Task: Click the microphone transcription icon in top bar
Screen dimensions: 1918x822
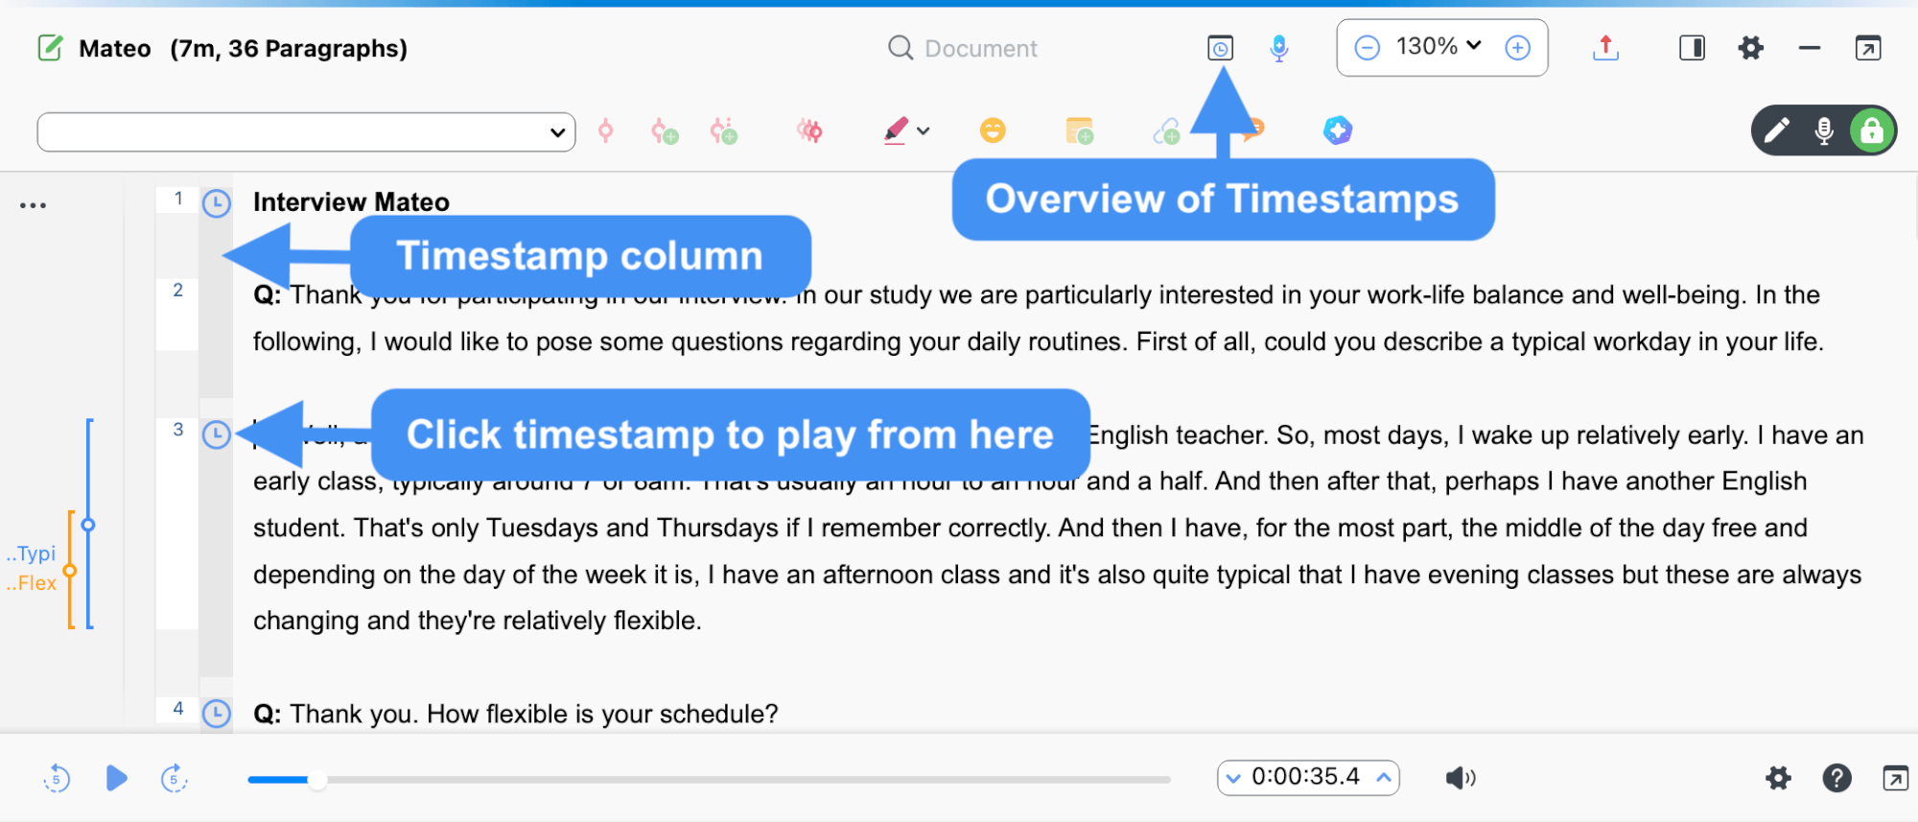Action: coord(1278,48)
